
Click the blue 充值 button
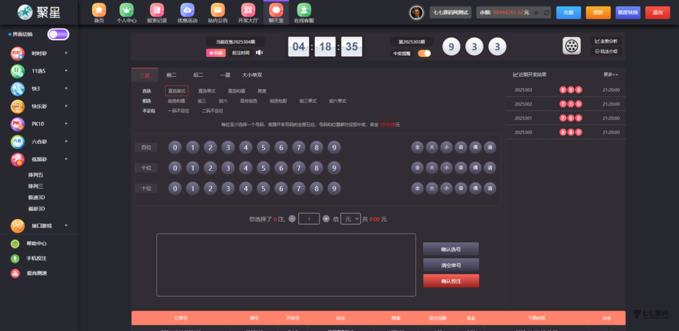point(568,13)
